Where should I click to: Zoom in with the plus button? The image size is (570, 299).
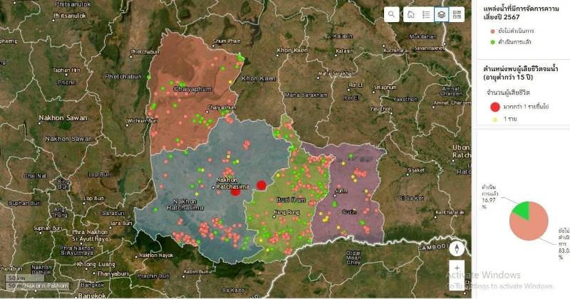(x=457, y=269)
